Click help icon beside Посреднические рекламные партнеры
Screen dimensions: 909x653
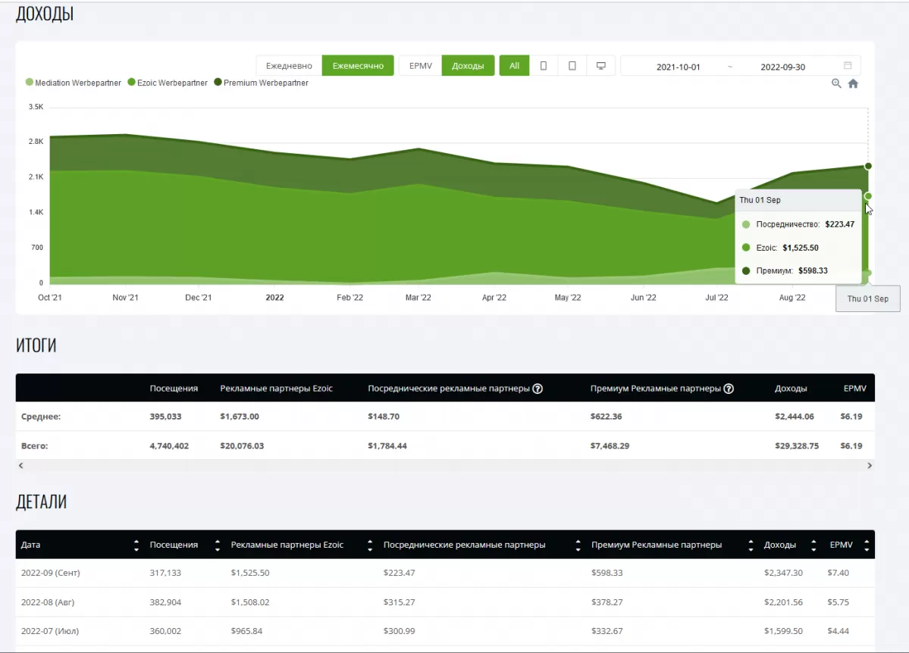538,389
